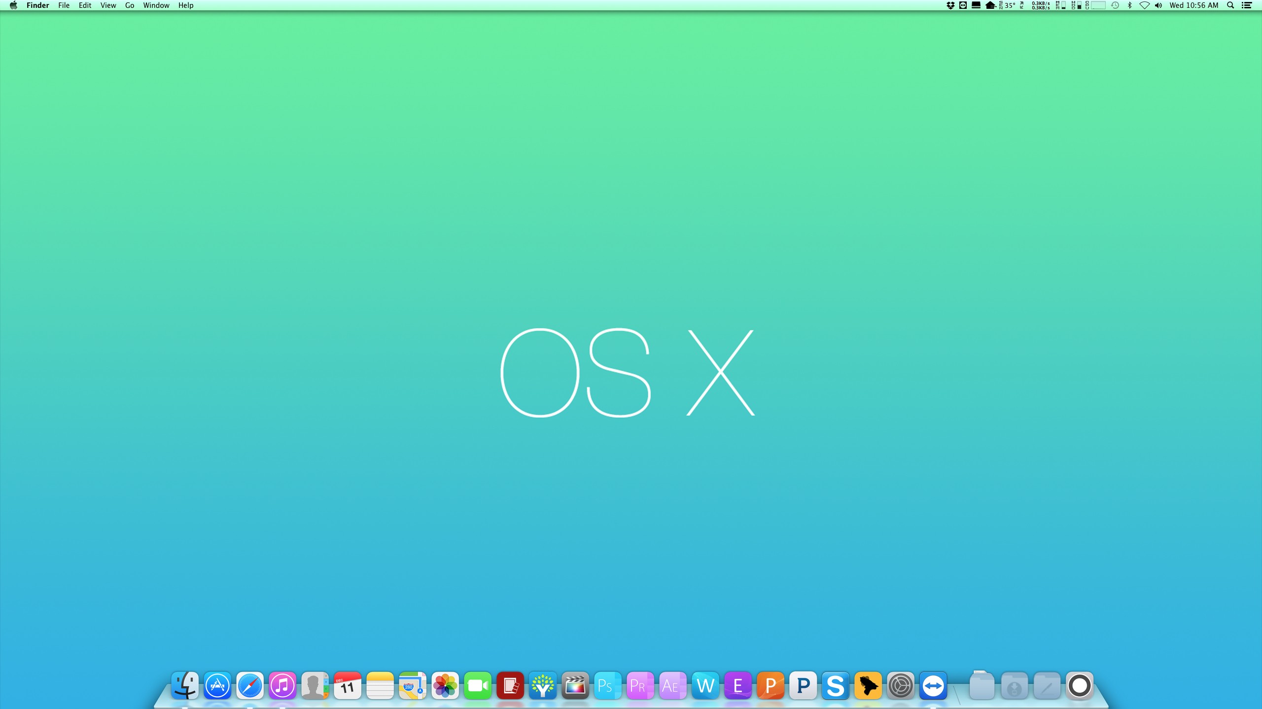Open the Safari browser icon
The height and width of the screenshot is (709, 1262).
click(250, 685)
